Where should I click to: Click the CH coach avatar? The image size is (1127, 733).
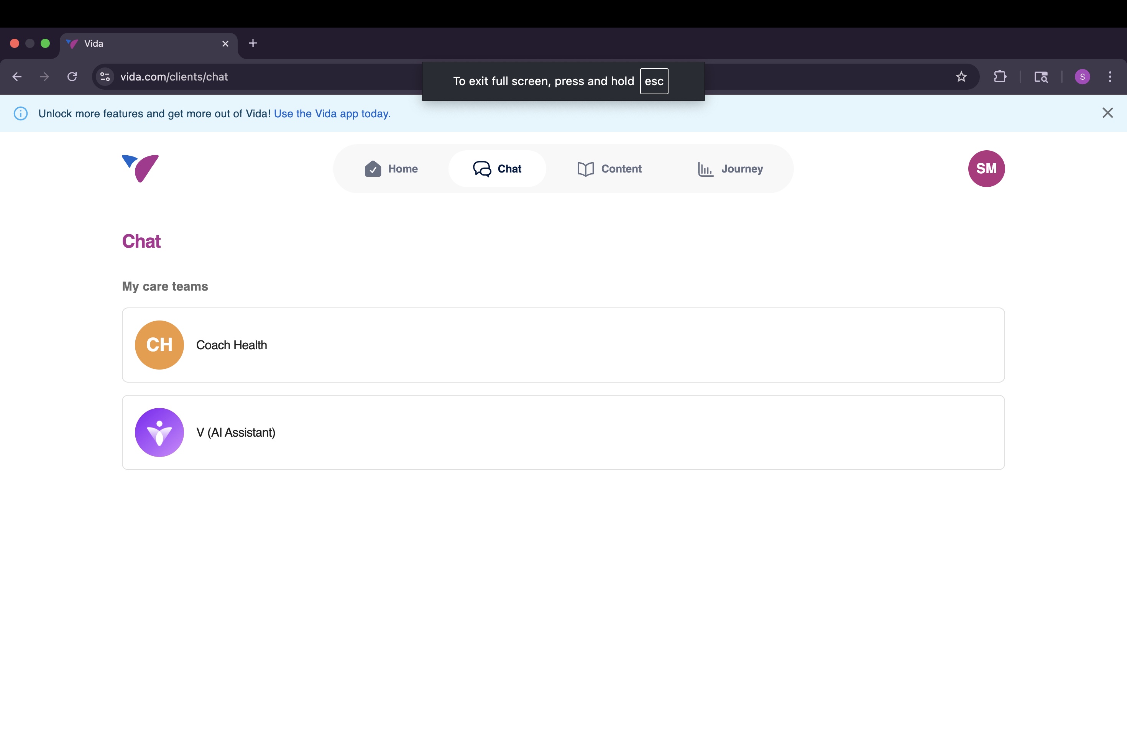(x=159, y=345)
